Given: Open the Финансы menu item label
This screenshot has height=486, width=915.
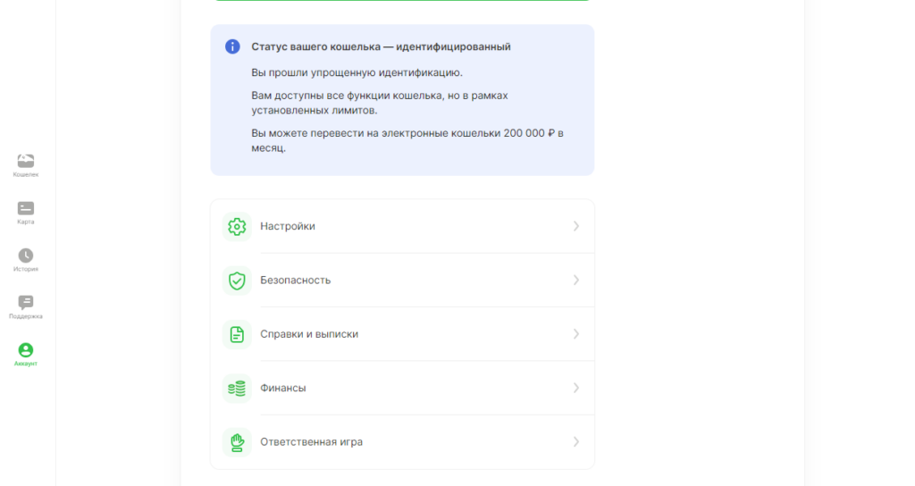Looking at the screenshot, I should pyautogui.click(x=283, y=388).
